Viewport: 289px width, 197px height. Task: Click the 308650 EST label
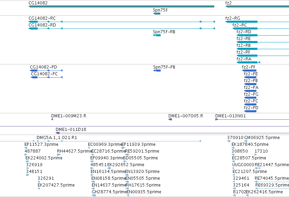tap(240, 151)
